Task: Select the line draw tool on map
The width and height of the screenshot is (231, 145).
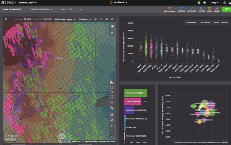Action: pyautogui.click(x=112, y=82)
